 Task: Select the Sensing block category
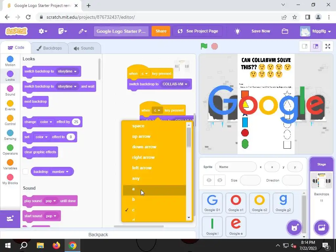tap(10, 135)
